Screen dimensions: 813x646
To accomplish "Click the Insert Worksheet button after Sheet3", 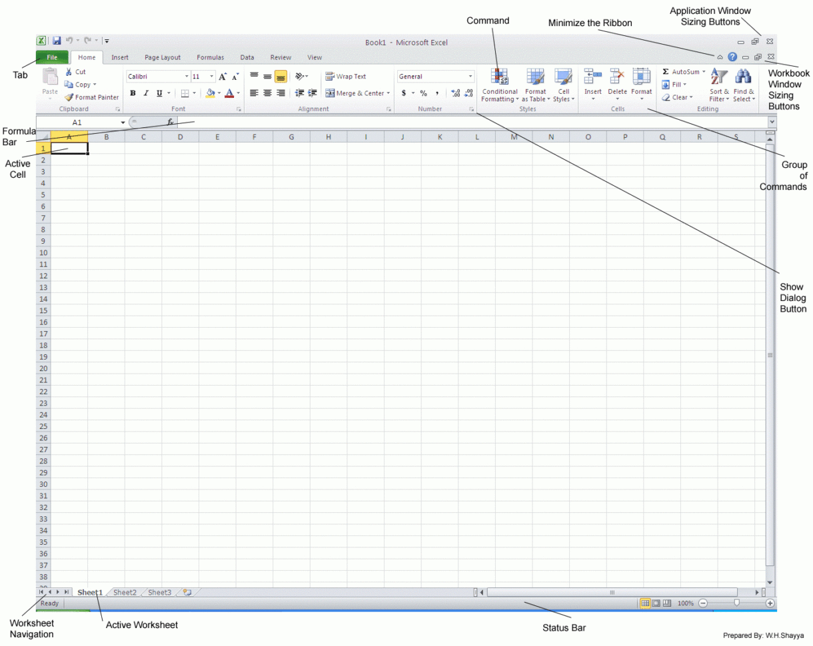I will pos(187,591).
